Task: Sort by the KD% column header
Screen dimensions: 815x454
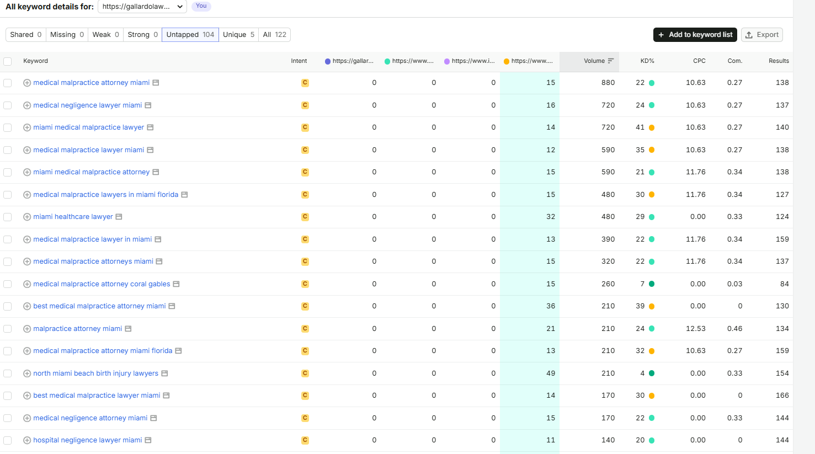Action: 647,61
